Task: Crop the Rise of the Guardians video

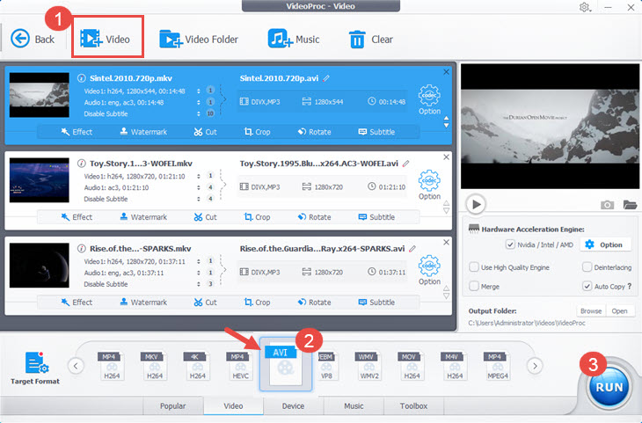Action: point(257,303)
